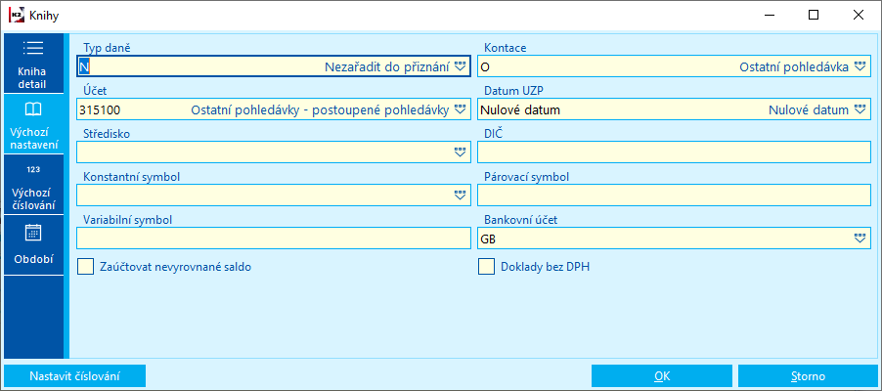
Task: Focus the Párovací symbol field
Action: click(674, 195)
